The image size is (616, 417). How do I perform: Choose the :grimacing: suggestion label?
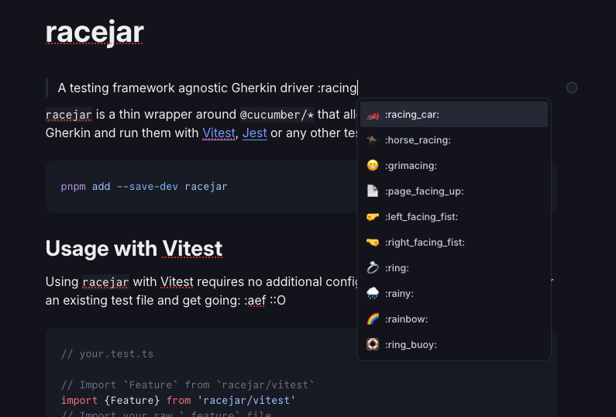pos(411,165)
